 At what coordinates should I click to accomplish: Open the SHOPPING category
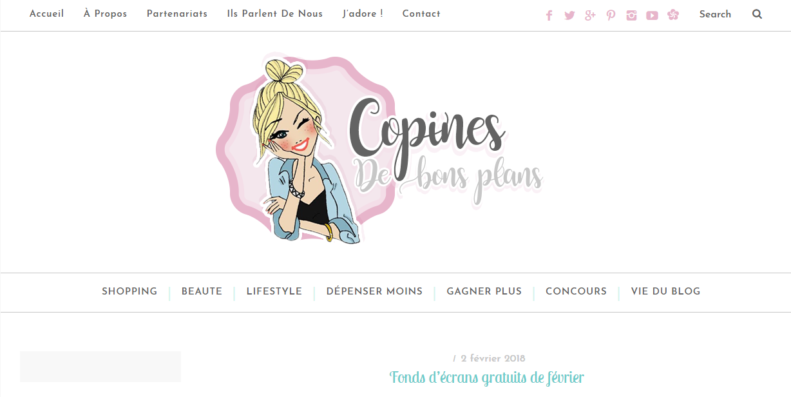point(129,291)
